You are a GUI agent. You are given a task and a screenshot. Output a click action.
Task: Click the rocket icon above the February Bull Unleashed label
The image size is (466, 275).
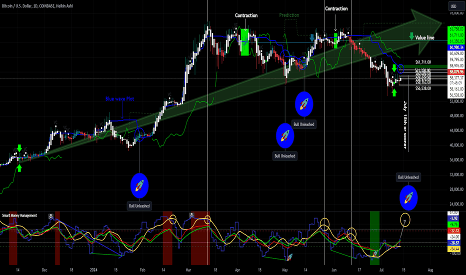tap(139, 186)
